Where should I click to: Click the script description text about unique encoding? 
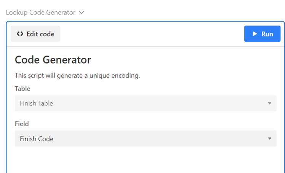(77, 75)
